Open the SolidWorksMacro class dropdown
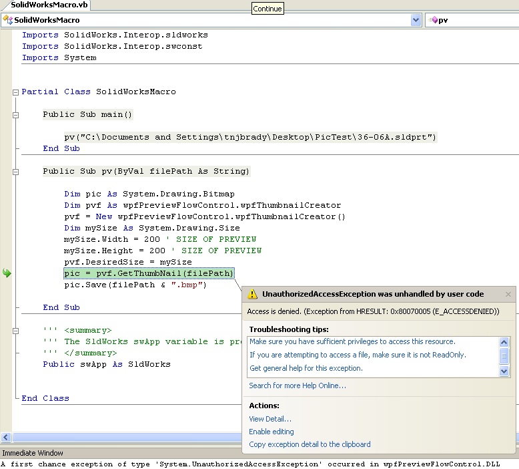This screenshot has height=469, width=519. [x=416, y=20]
